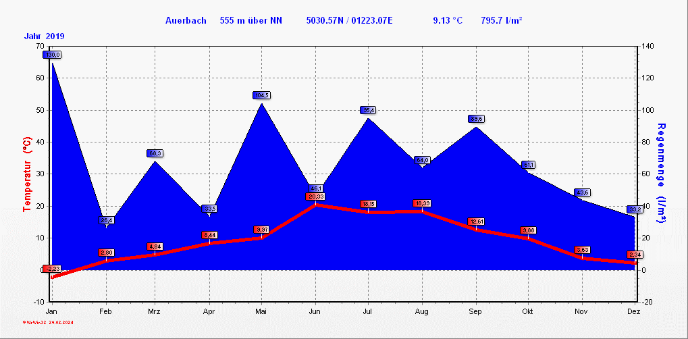Select the 18,15 temperature label for Jul
The image size is (688, 339).
coord(369,204)
